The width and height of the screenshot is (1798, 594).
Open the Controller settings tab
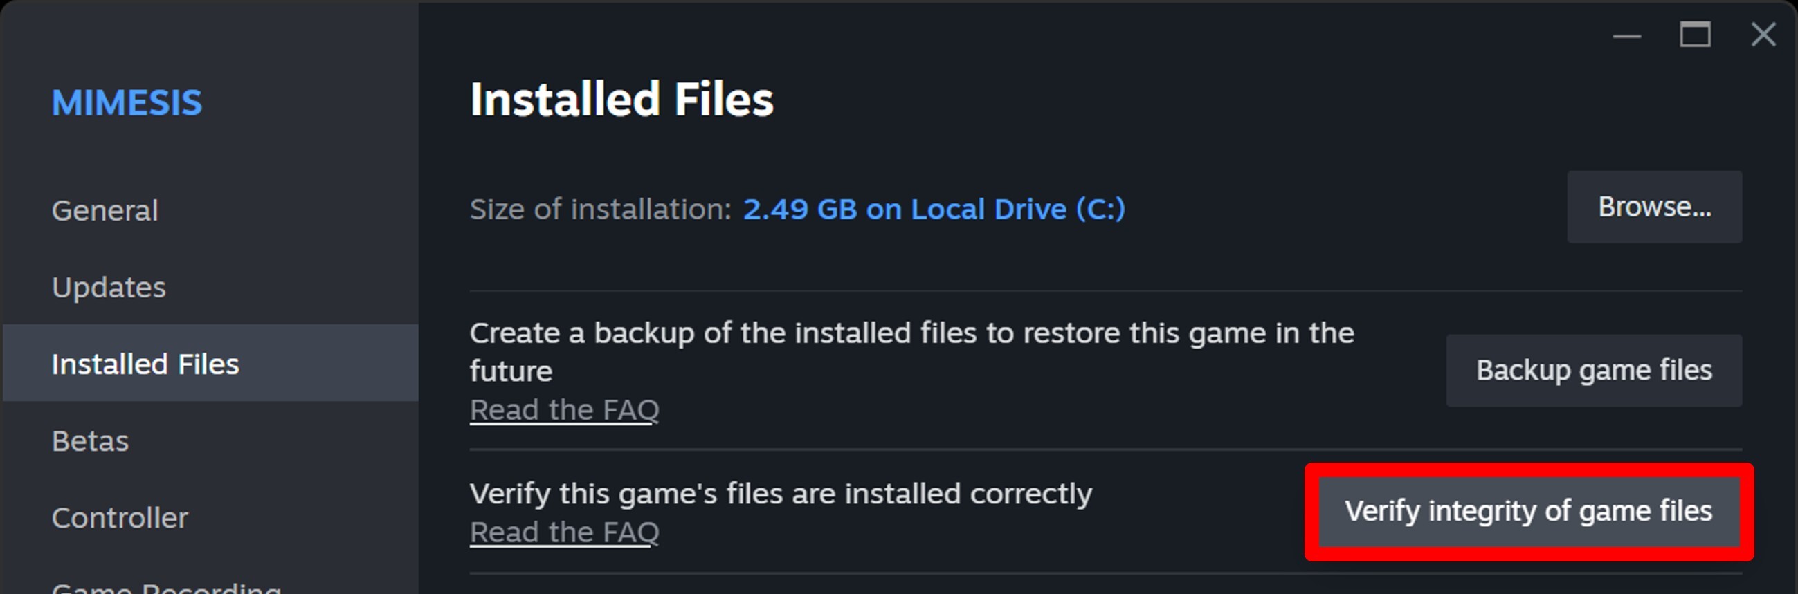click(120, 517)
